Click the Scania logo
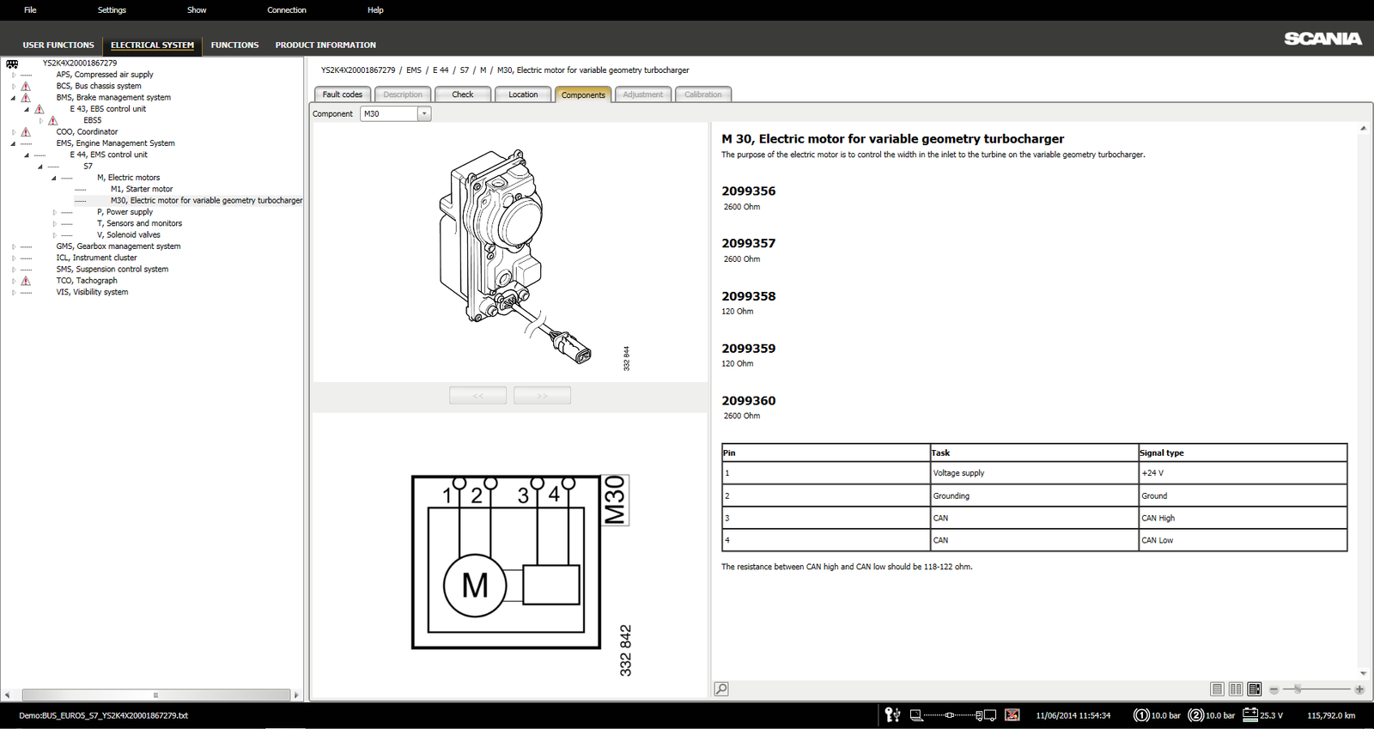Image resolution: width=1374 pixels, height=729 pixels. pos(1322,39)
